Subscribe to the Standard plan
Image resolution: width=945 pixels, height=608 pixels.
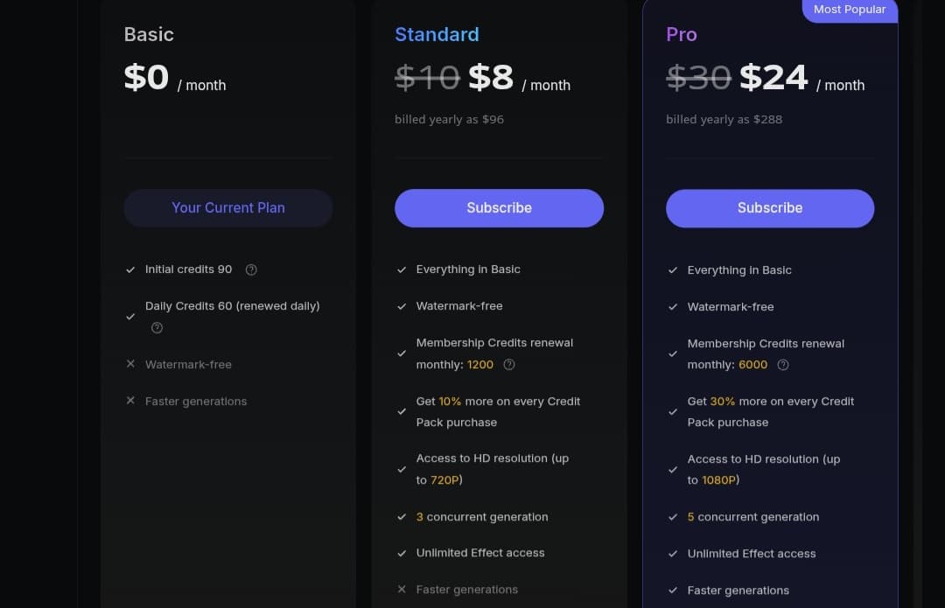[x=499, y=208]
